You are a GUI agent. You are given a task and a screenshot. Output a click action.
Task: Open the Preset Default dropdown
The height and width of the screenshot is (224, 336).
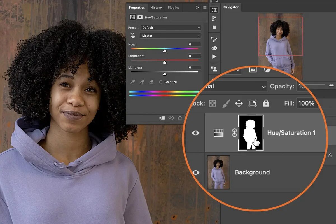click(171, 28)
